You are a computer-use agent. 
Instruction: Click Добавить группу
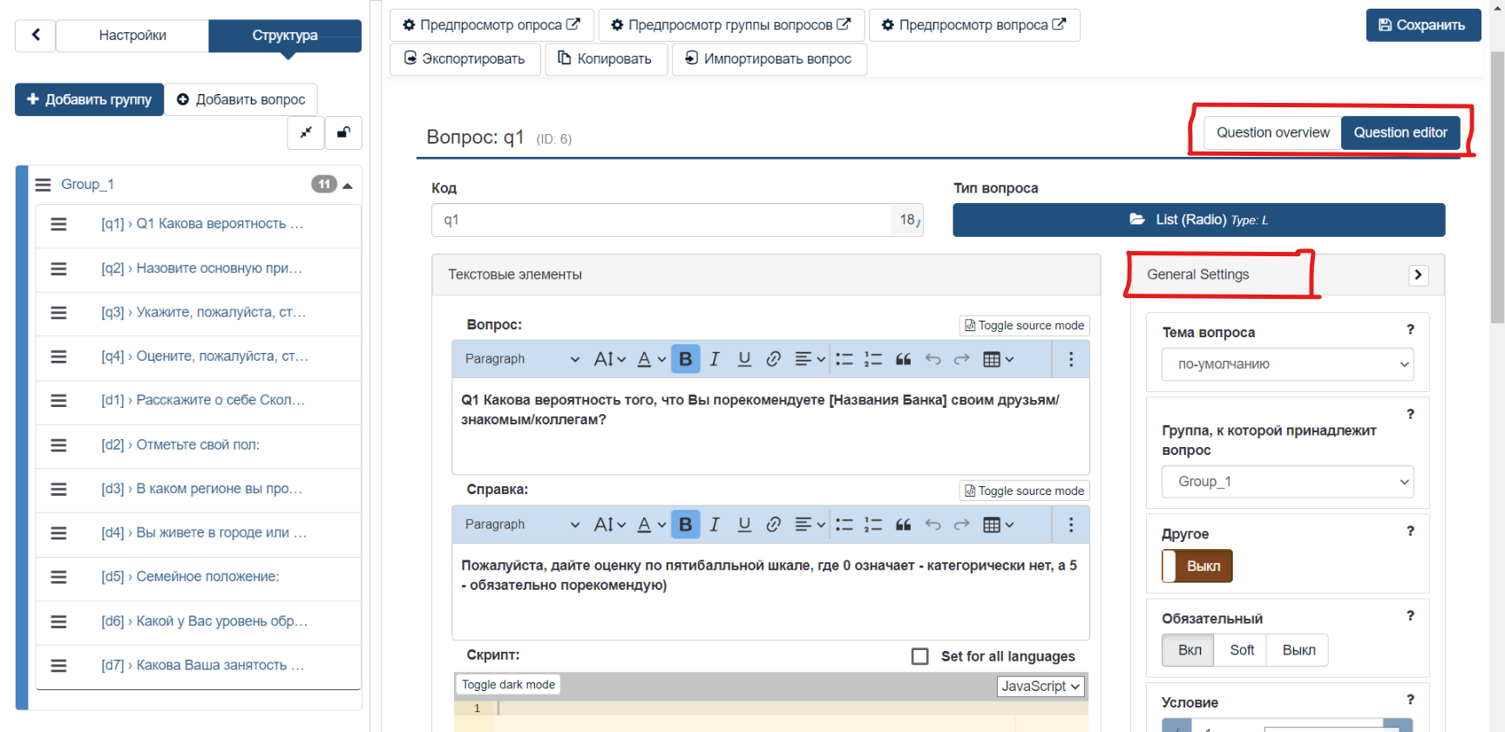point(89,99)
